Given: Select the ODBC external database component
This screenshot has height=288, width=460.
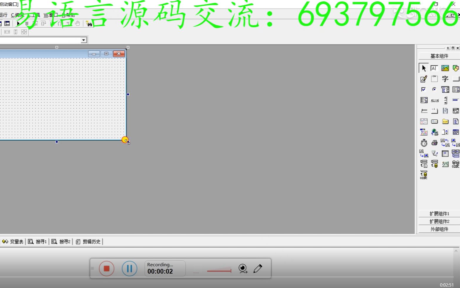Looking at the screenshot, I should (456, 164).
